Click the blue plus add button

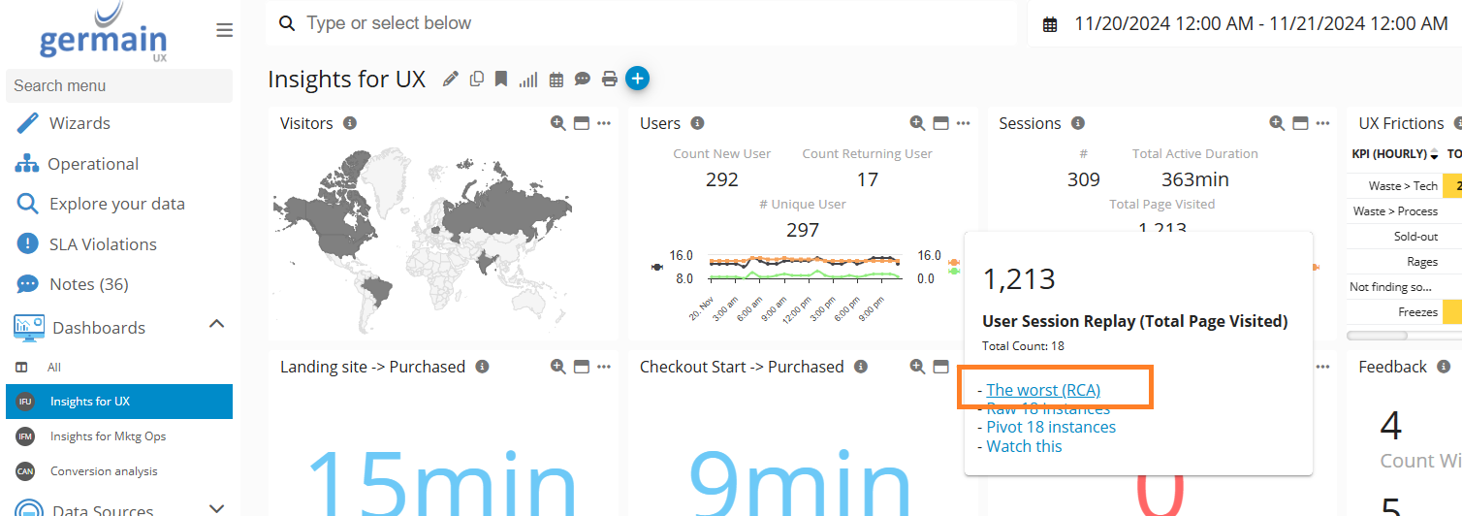637,79
